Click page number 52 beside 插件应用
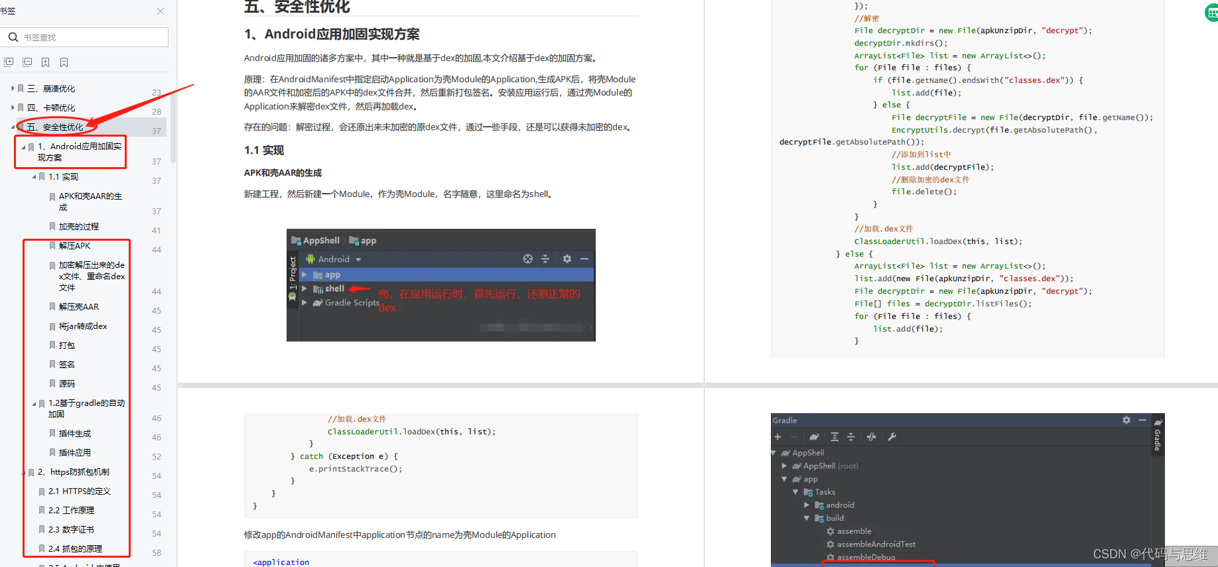This screenshot has height=567, width=1218. [x=157, y=456]
